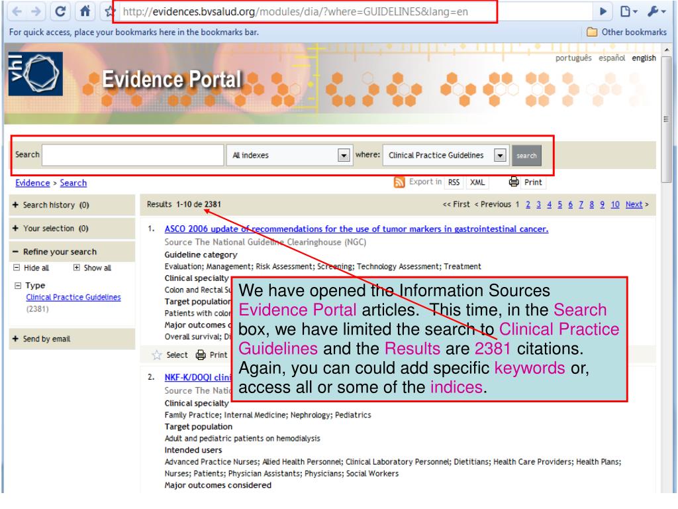678x509 pixels.
Task: Click the Evidence Portal banner title
Action: click(x=171, y=80)
